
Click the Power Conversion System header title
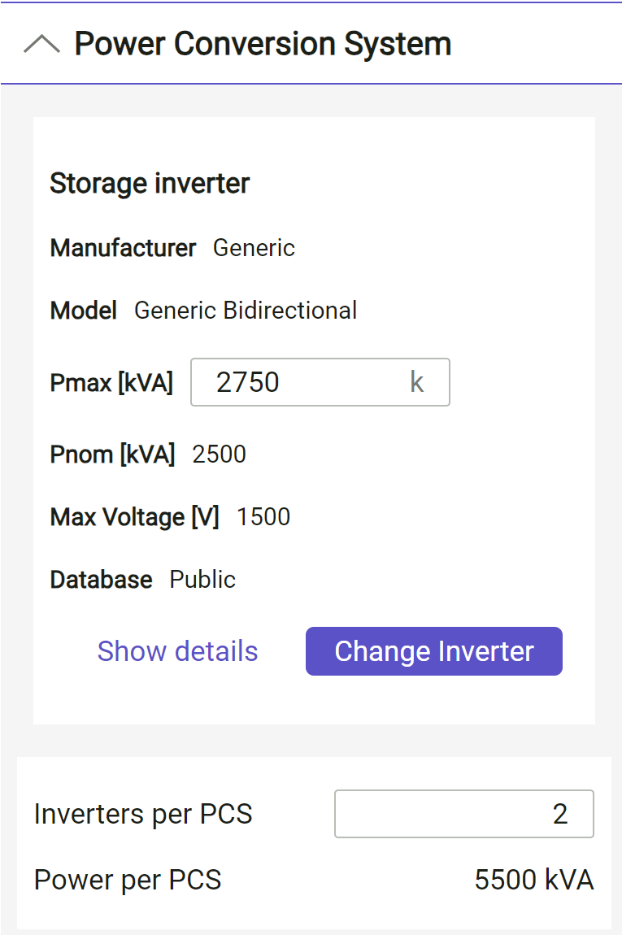[x=263, y=44]
